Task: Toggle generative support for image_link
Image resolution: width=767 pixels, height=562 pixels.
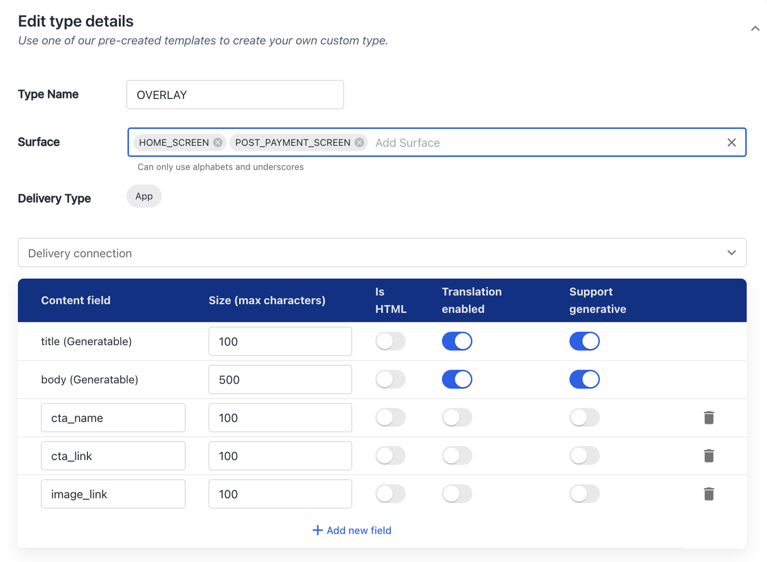Action: (584, 494)
